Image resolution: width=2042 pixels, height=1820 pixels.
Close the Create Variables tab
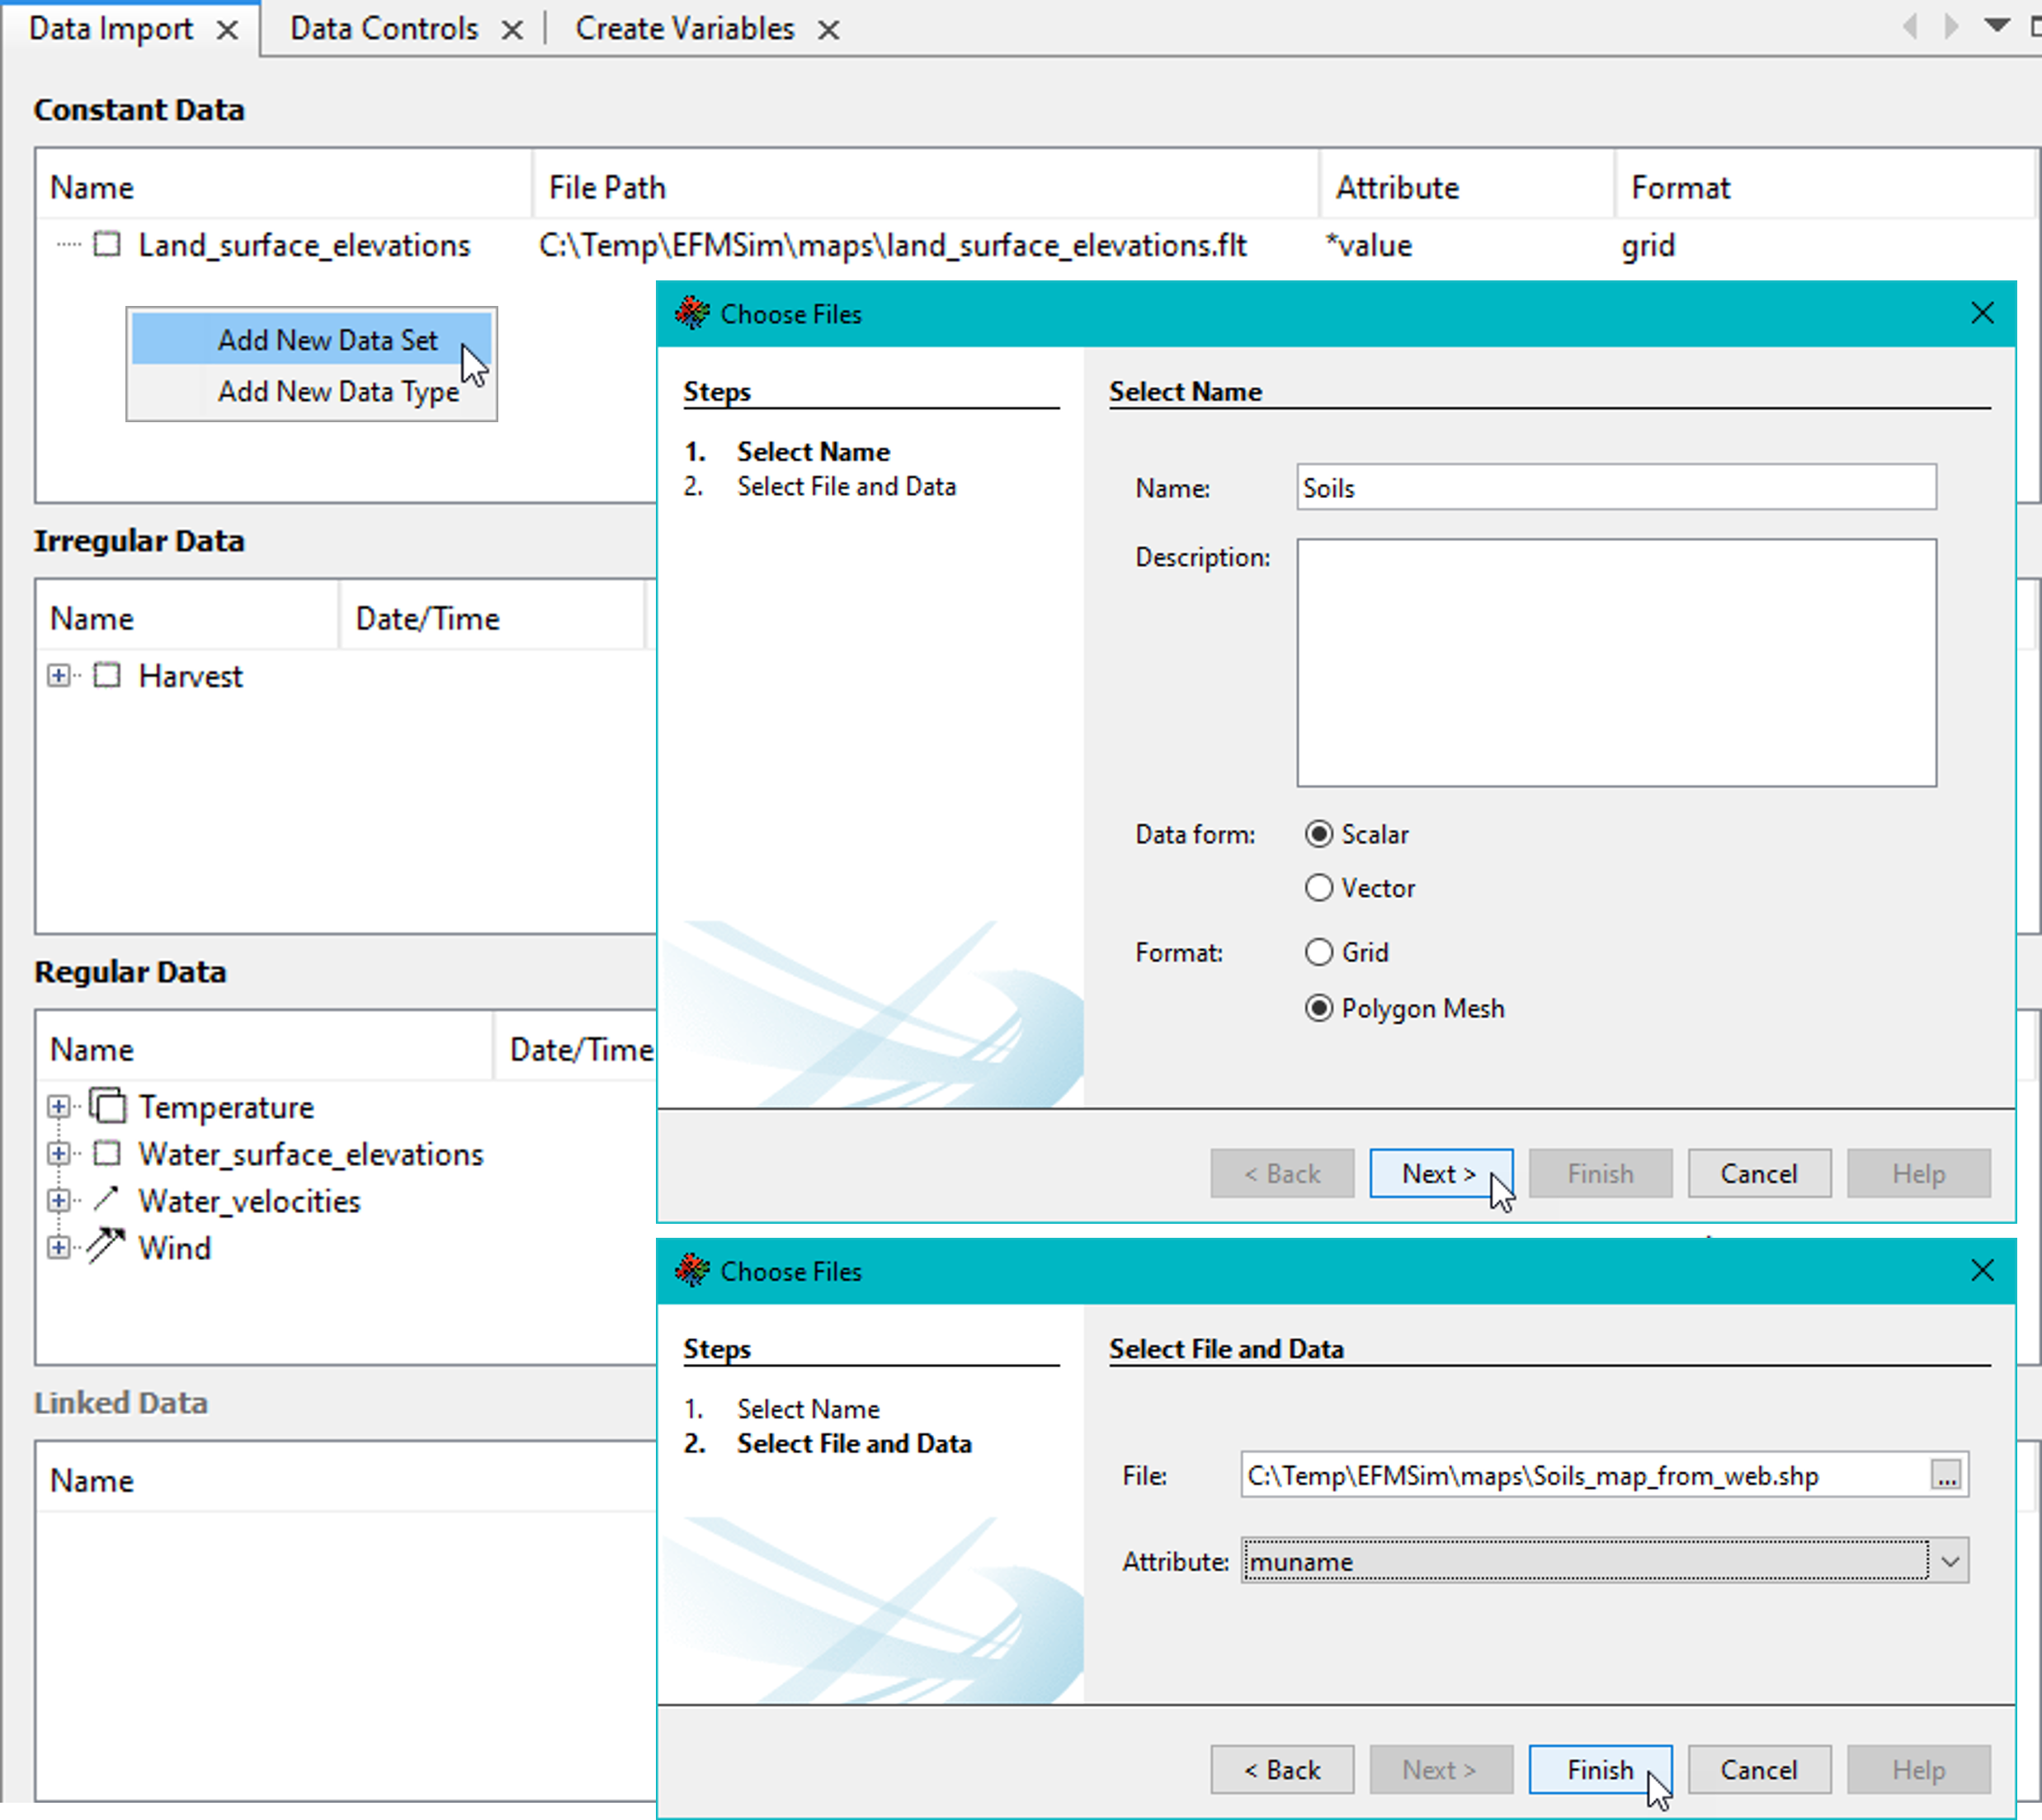pyautogui.click(x=828, y=30)
